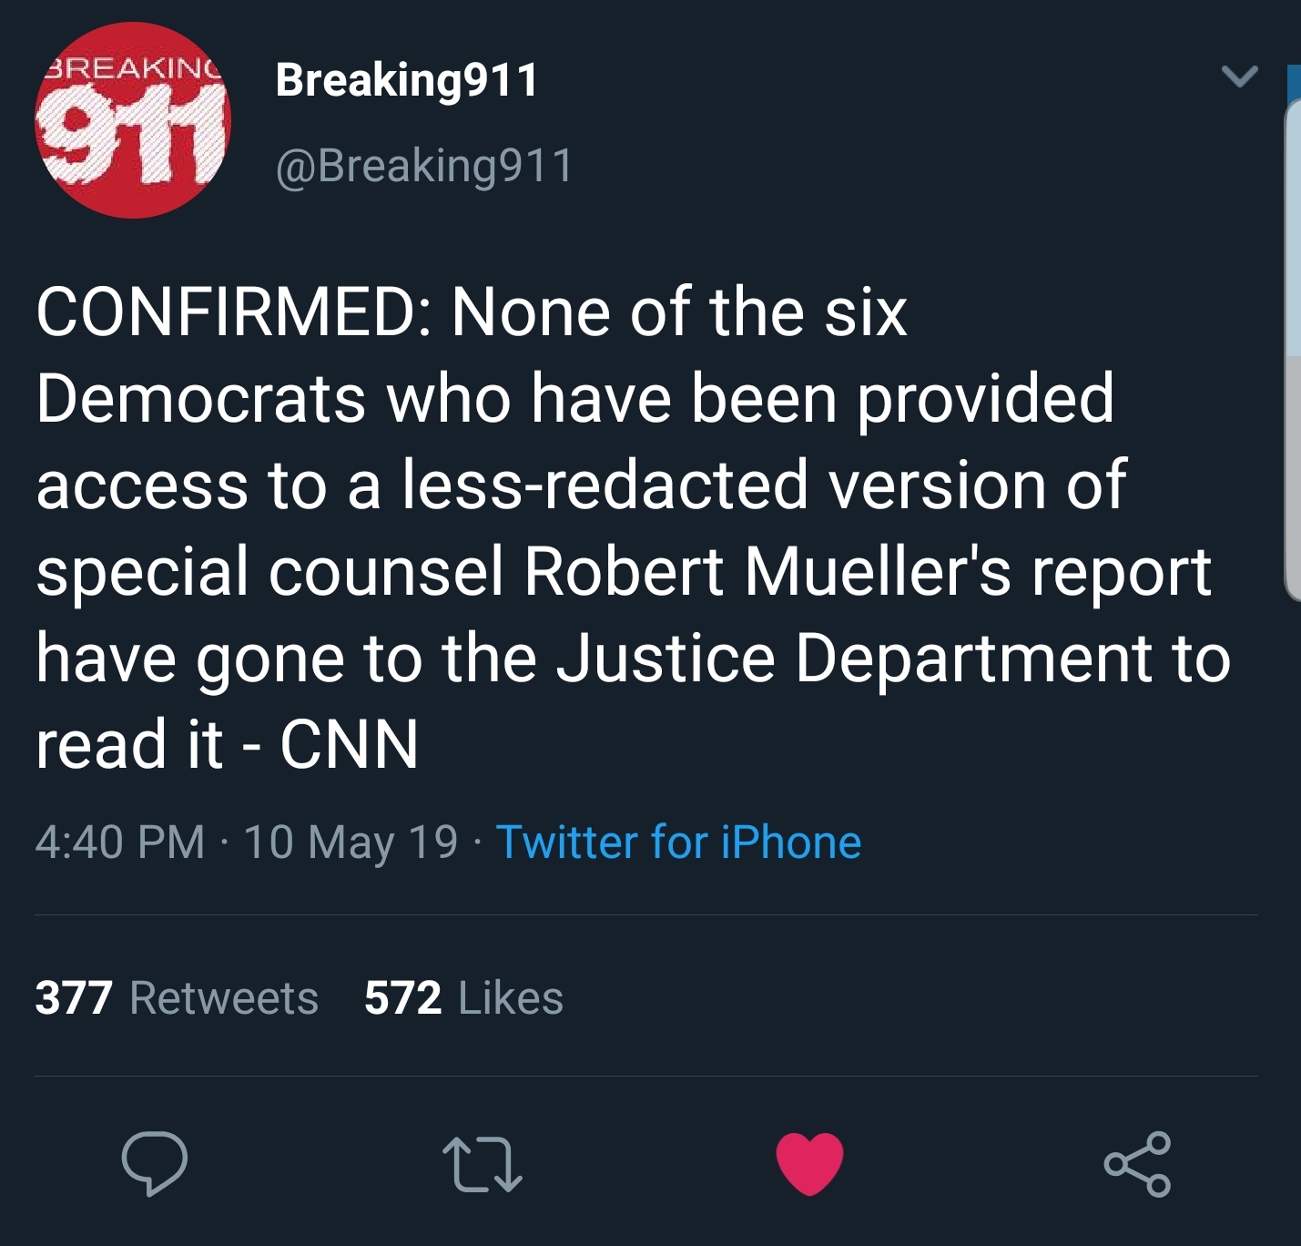Click "Robert Mueller's report" in the tweet
The height and width of the screenshot is (1246, 1301).
[867, 572]
